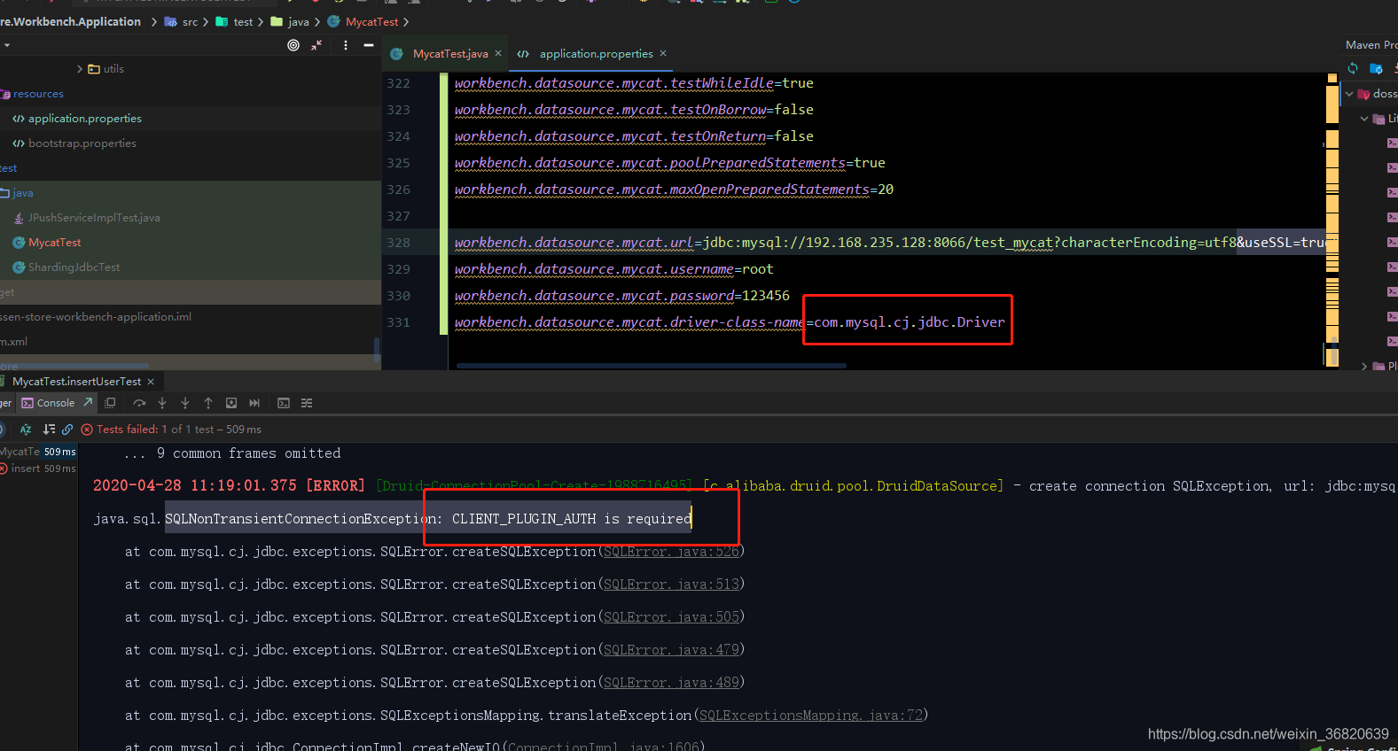1398x751 pixels.
Task: Open bootstrap.properties from the project tree
Action: pos(82,143)
